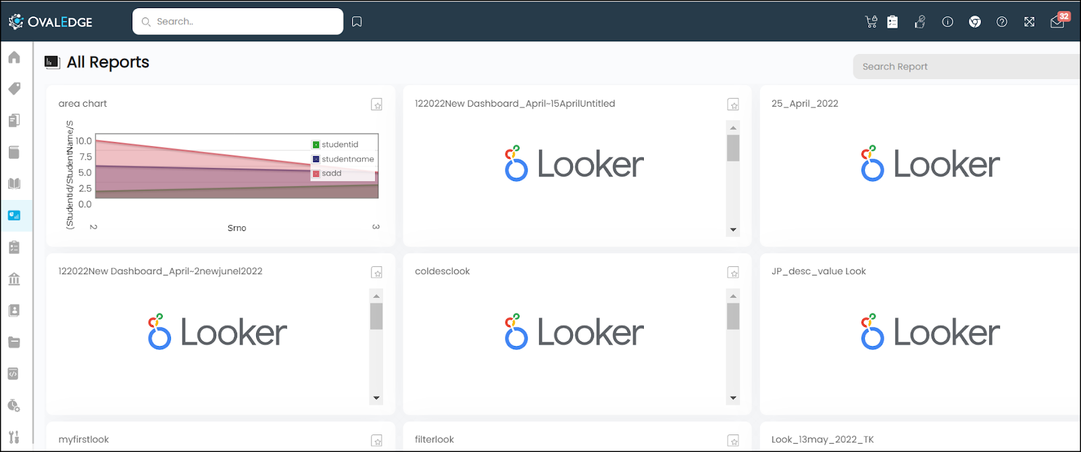Open the Tags icon in sidebar
The image size is (1081, 452).
[x=14, y=89]
